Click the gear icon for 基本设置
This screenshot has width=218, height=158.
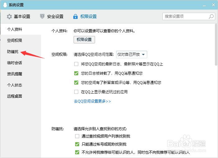tap(9, 16)
